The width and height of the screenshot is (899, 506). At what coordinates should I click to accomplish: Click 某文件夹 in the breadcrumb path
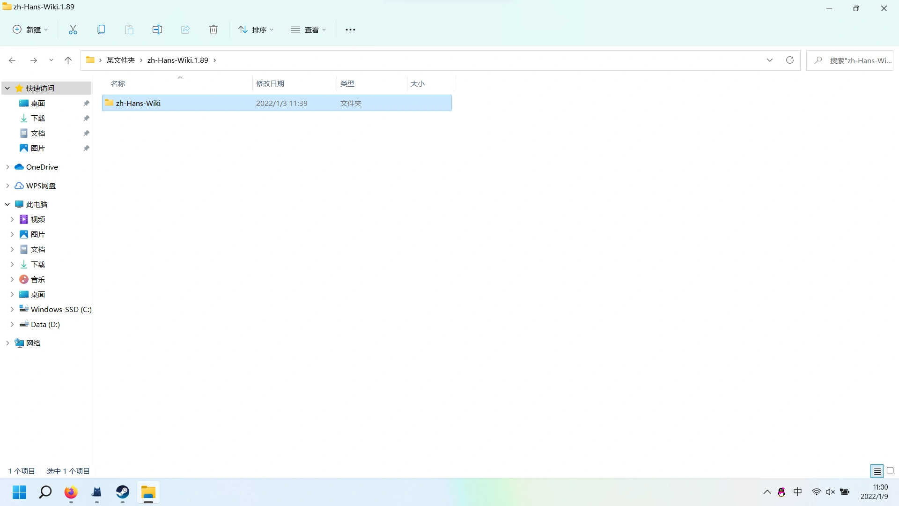coord(120,60)
